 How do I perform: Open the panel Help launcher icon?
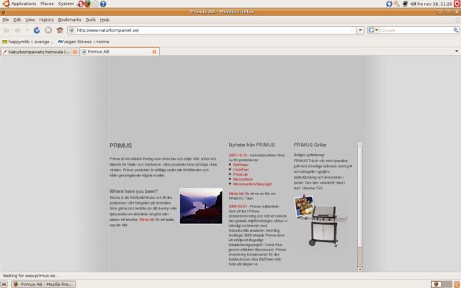coord(103,4)
